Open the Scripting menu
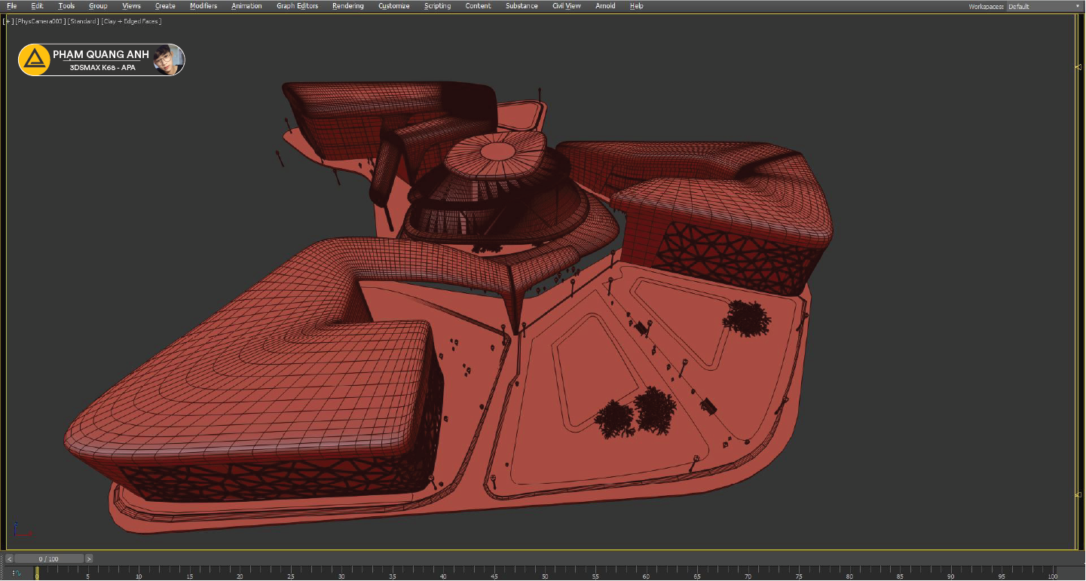 tap(437, 6)
